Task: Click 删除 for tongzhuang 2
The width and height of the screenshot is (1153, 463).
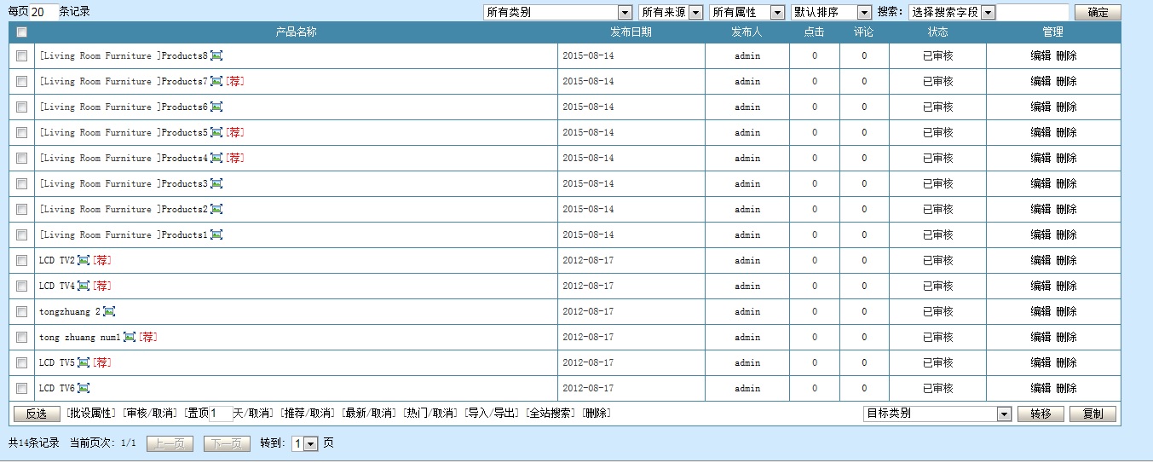Action: point(1066,312)
